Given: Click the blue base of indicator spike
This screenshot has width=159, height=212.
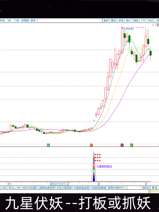Looking at the screenshot, I should tap(94, 180).
